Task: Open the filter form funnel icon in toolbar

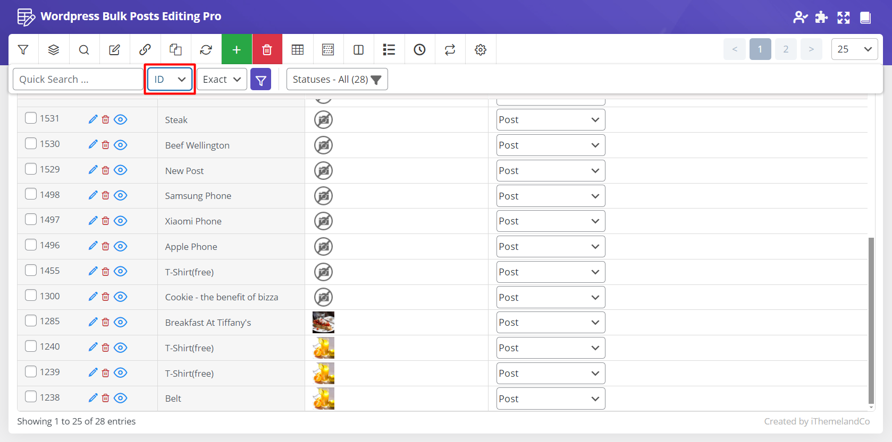Action: [23, 50]
